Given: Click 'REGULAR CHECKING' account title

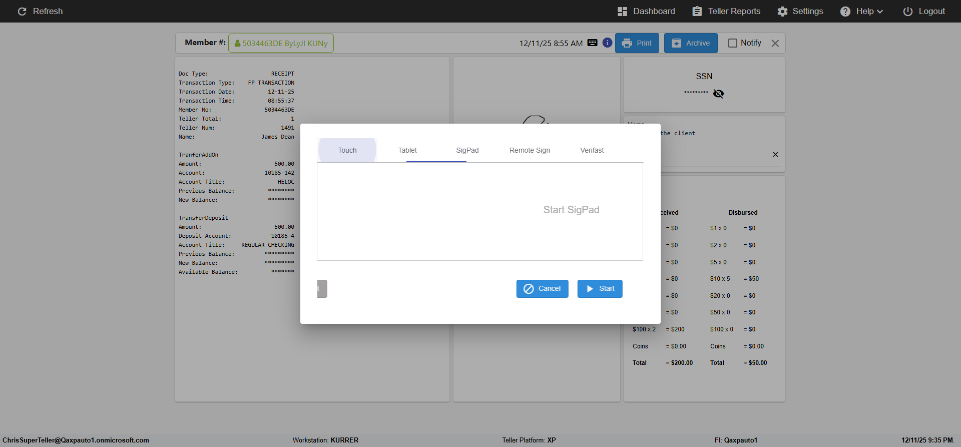Looking at the screenshot, I should [x=268, y=245].
